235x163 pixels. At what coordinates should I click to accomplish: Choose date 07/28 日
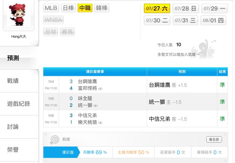[x=186, y=9]
